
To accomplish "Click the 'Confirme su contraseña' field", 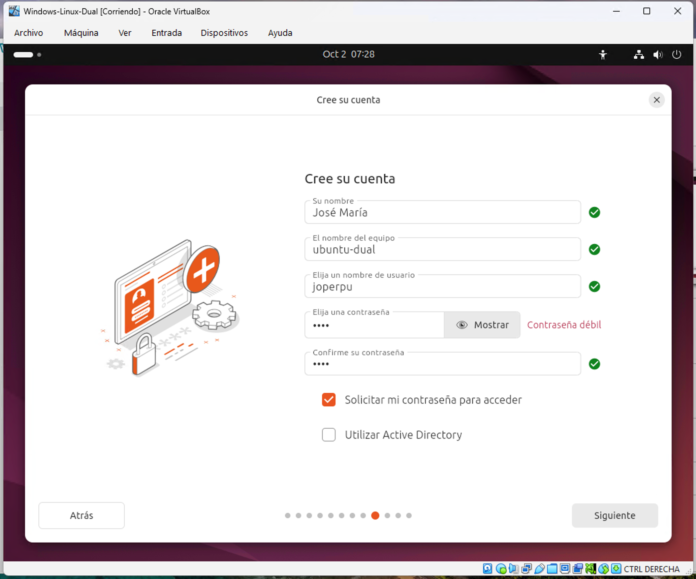I will (x=443, y=364).
